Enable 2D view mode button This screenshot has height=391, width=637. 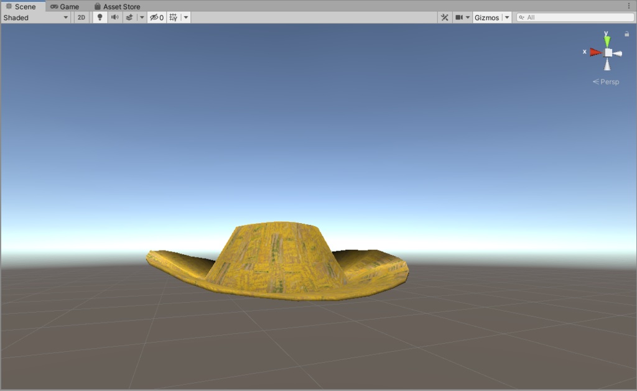coord(81,17)
